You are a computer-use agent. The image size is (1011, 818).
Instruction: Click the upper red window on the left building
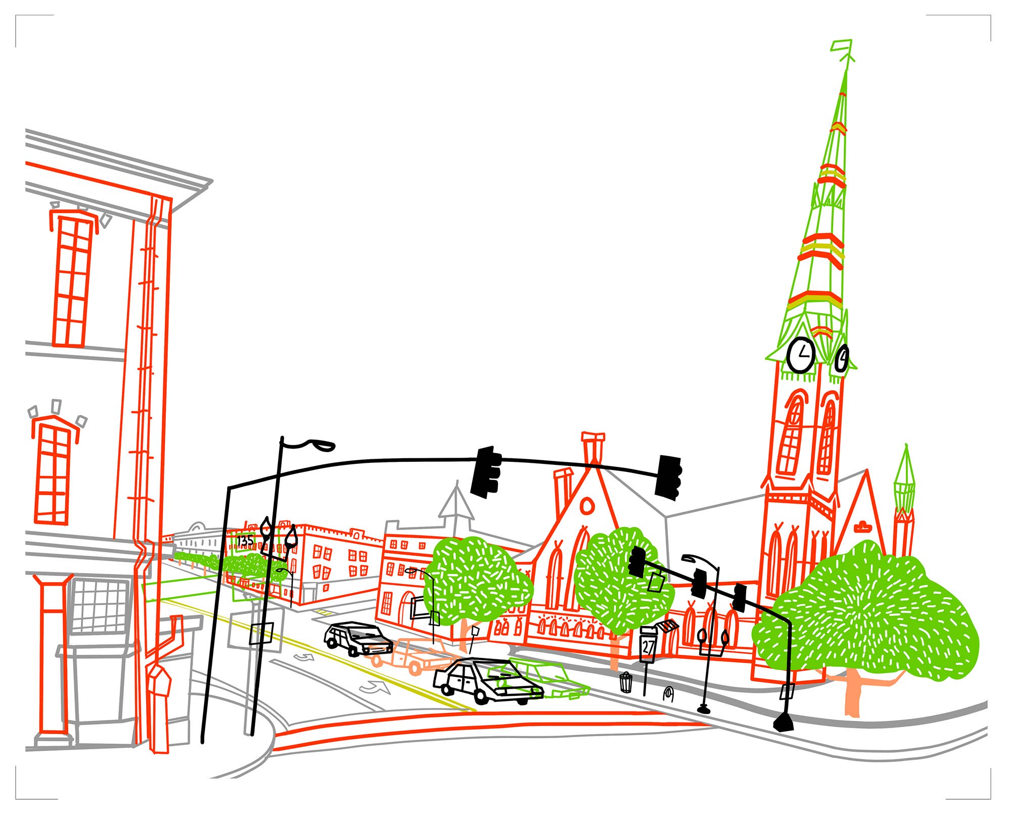(x=73, y=280)
